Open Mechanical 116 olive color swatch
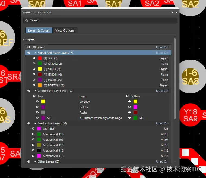 (x=39, y=145)
